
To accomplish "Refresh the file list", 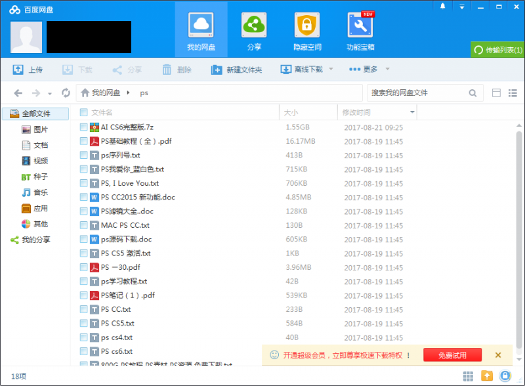I will pos(66,93).
